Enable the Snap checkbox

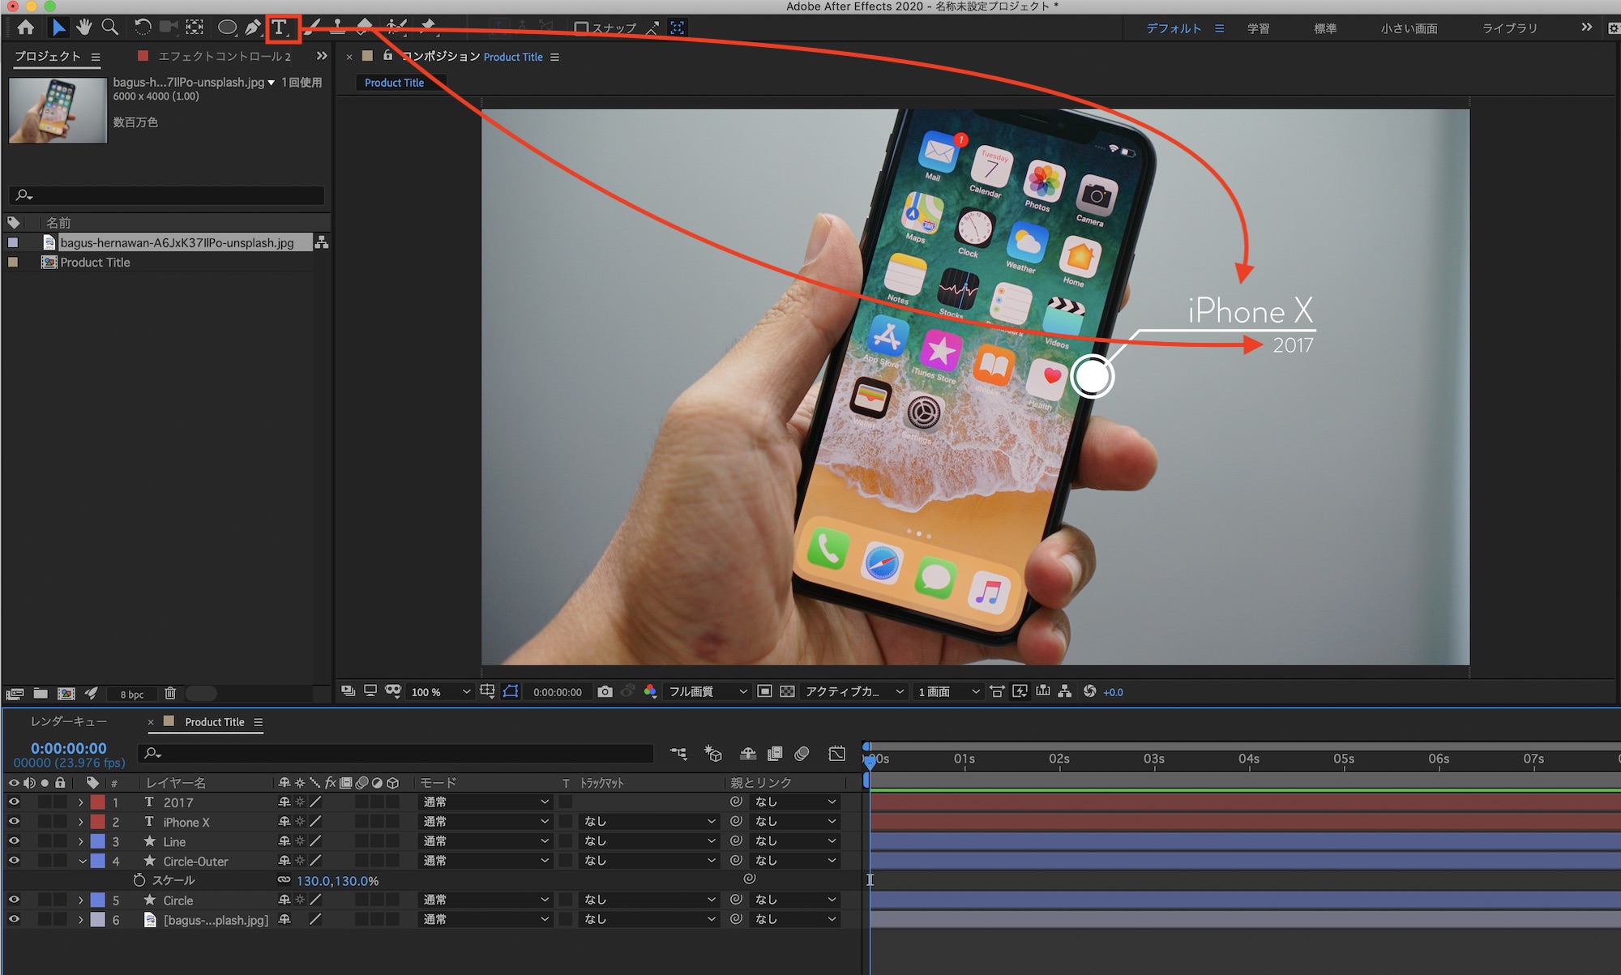[x=581, y=28]
